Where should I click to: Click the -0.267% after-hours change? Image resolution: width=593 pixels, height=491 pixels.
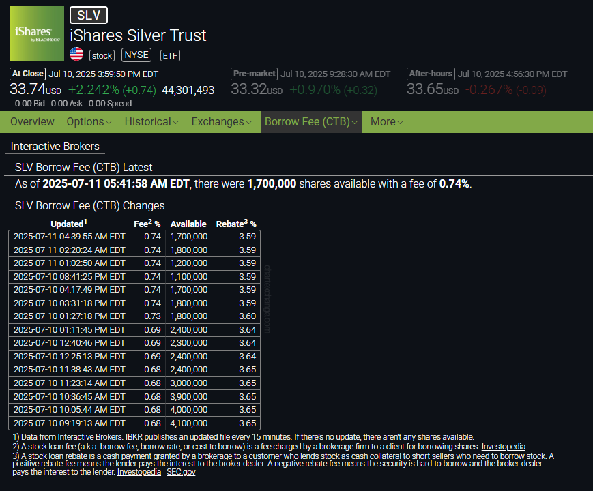pyautogui.click(x=489, y=90)
